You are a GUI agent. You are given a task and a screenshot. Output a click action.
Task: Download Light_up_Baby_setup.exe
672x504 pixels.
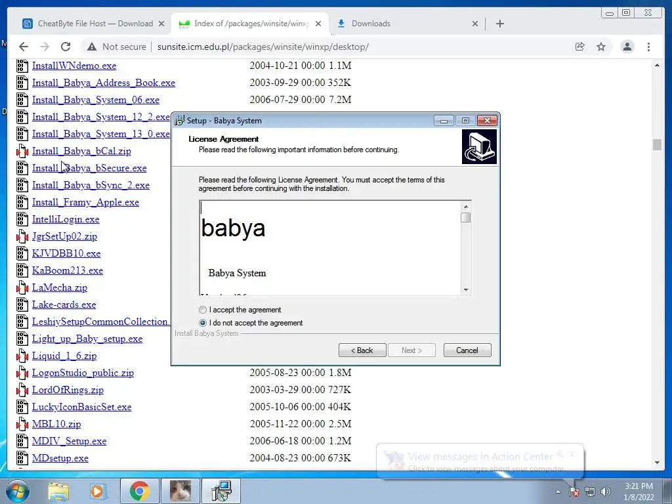click(87, 339)
